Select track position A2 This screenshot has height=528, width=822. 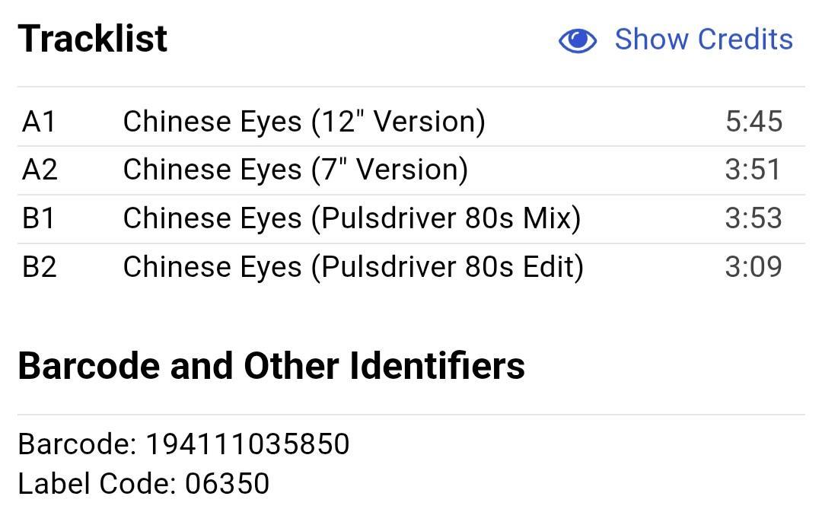(40, 170)
